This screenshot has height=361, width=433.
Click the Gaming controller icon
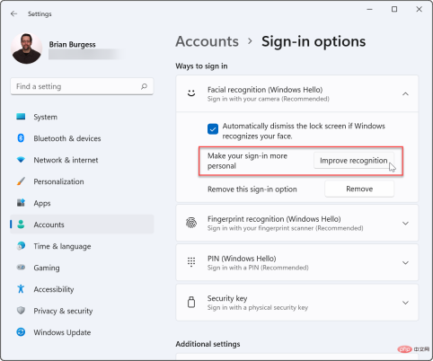click(x=21, y=268)
